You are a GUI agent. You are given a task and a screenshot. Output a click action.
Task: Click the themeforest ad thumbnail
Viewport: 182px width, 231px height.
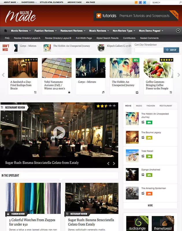163,223
